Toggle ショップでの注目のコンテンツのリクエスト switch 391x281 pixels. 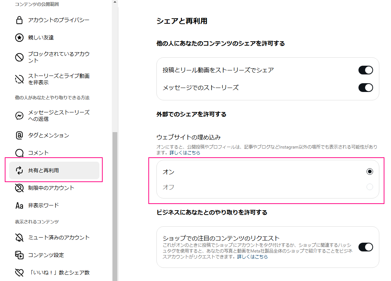coord(365,247)
